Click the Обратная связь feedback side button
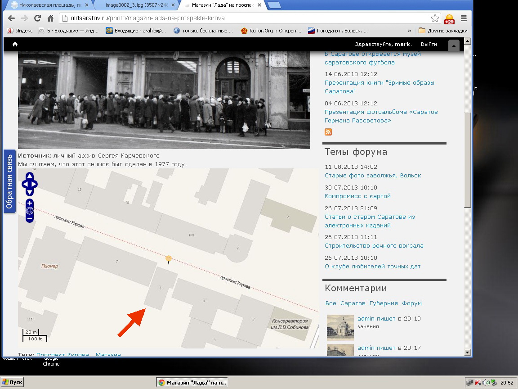 (x=9, y=181)
